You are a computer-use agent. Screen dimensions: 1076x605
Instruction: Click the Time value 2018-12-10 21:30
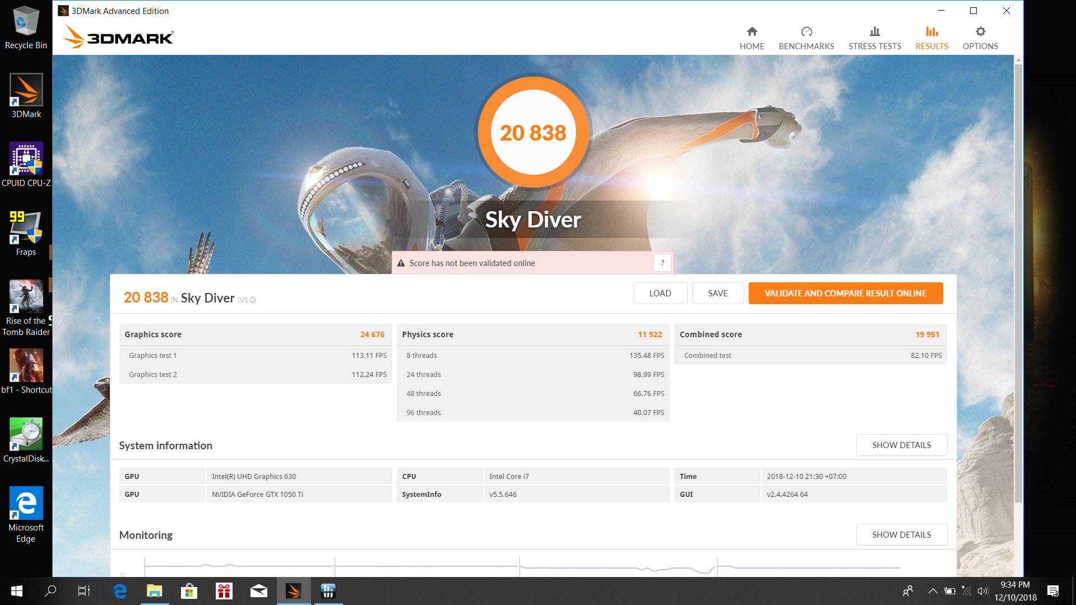click(854, 476)
